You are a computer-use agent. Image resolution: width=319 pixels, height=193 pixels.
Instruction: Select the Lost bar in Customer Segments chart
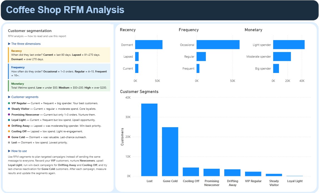point(149,139)
